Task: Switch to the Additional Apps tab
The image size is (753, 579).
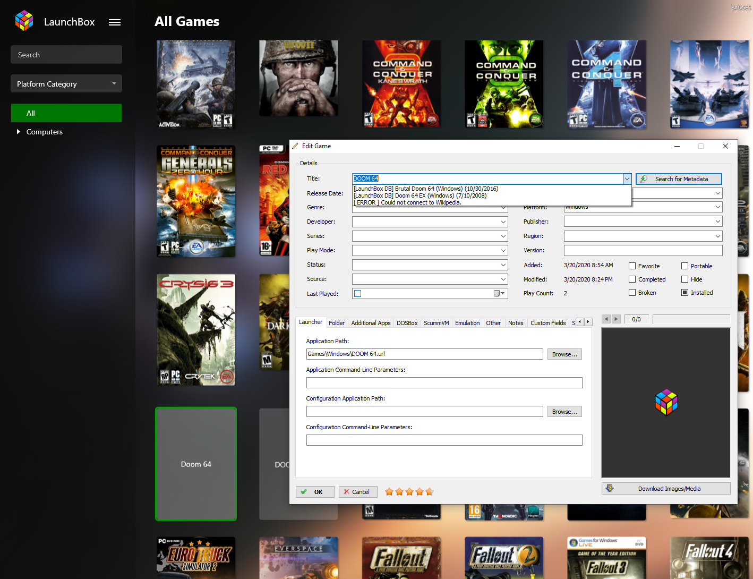Action: [371, 323]
